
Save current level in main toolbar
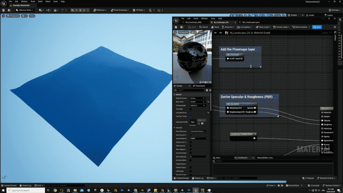point(3,10)
